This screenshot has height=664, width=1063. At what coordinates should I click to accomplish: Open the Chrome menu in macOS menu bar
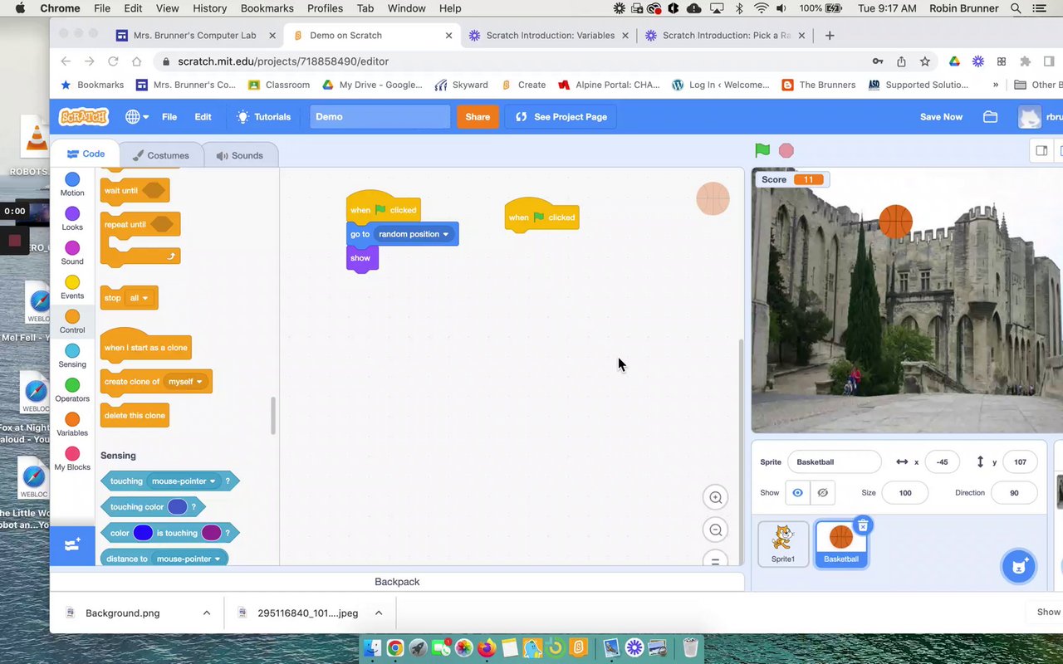pos(60,8)
